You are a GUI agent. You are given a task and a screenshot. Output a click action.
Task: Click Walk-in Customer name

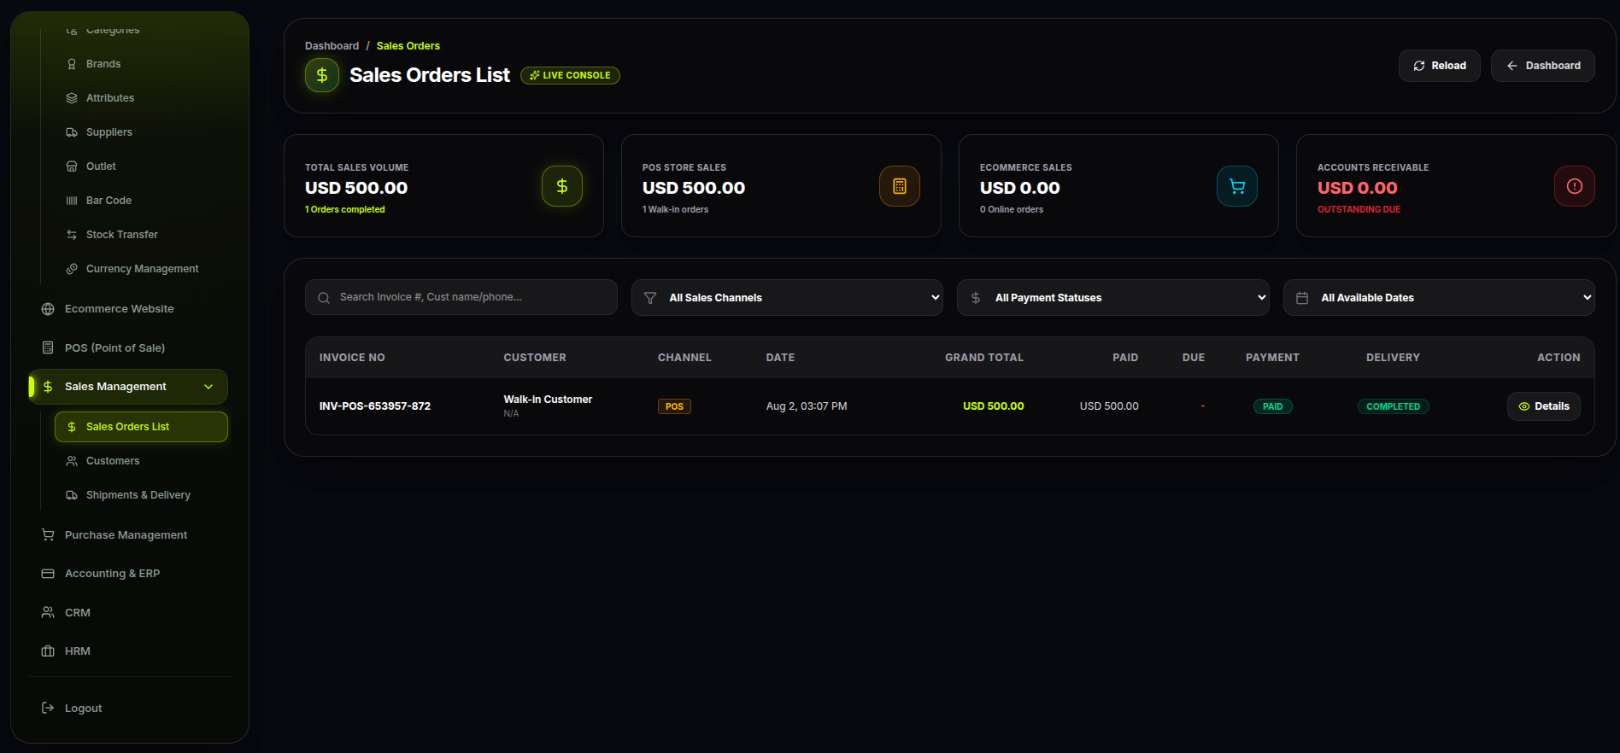point(548,400)
